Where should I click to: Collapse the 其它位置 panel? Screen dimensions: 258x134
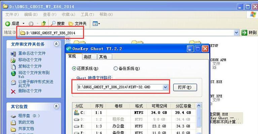tap(56, 106)
